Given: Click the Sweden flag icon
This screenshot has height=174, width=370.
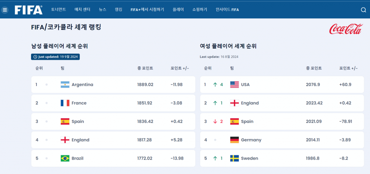Looking at the screenshot, I should point(235,158).
